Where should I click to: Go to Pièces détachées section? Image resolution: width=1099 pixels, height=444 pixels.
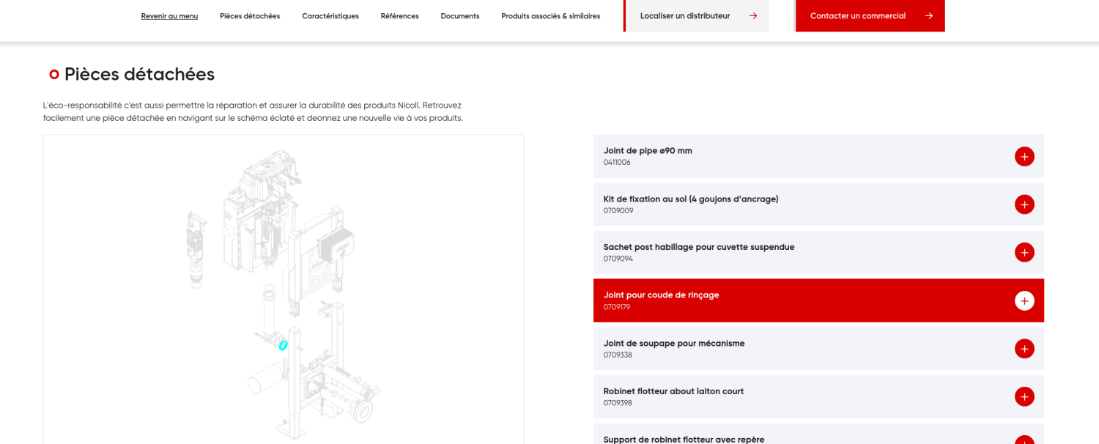click(250, 16)
